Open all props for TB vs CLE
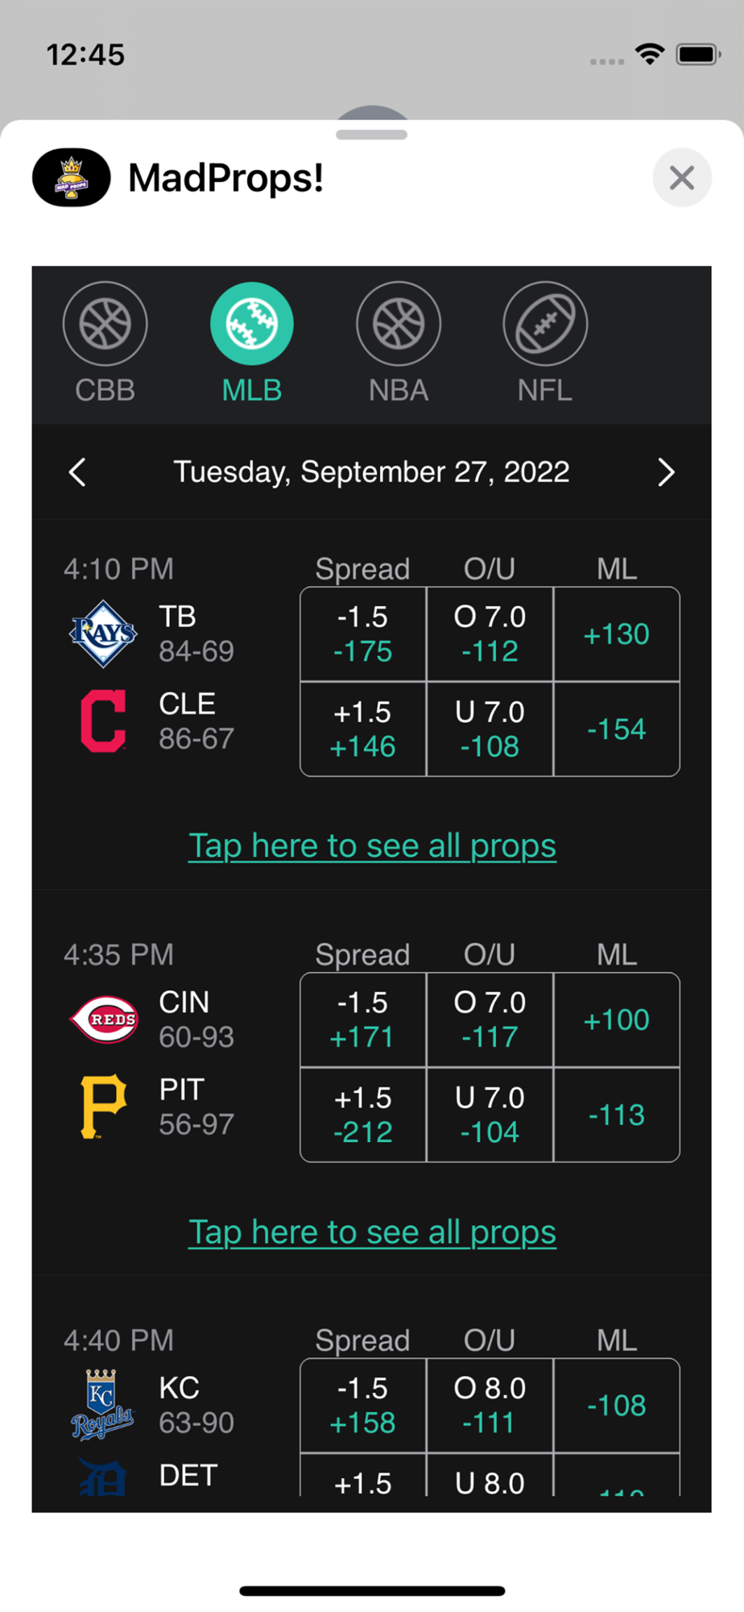The height and width of the screenshot is (1612, 744). 372,845
